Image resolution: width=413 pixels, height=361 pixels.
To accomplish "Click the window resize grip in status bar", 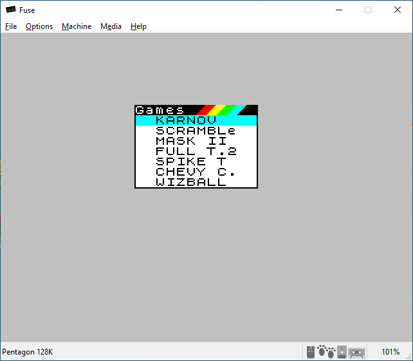I will point(409,357).
